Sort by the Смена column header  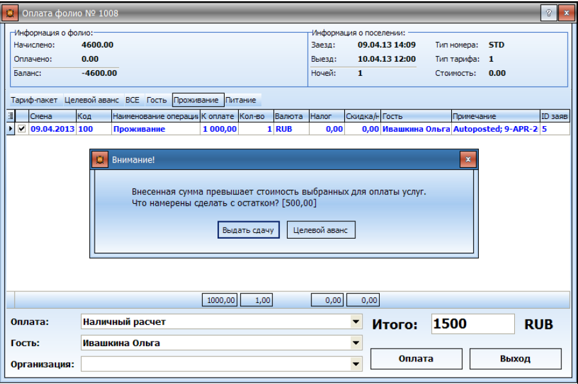click(x=52, y=116)
